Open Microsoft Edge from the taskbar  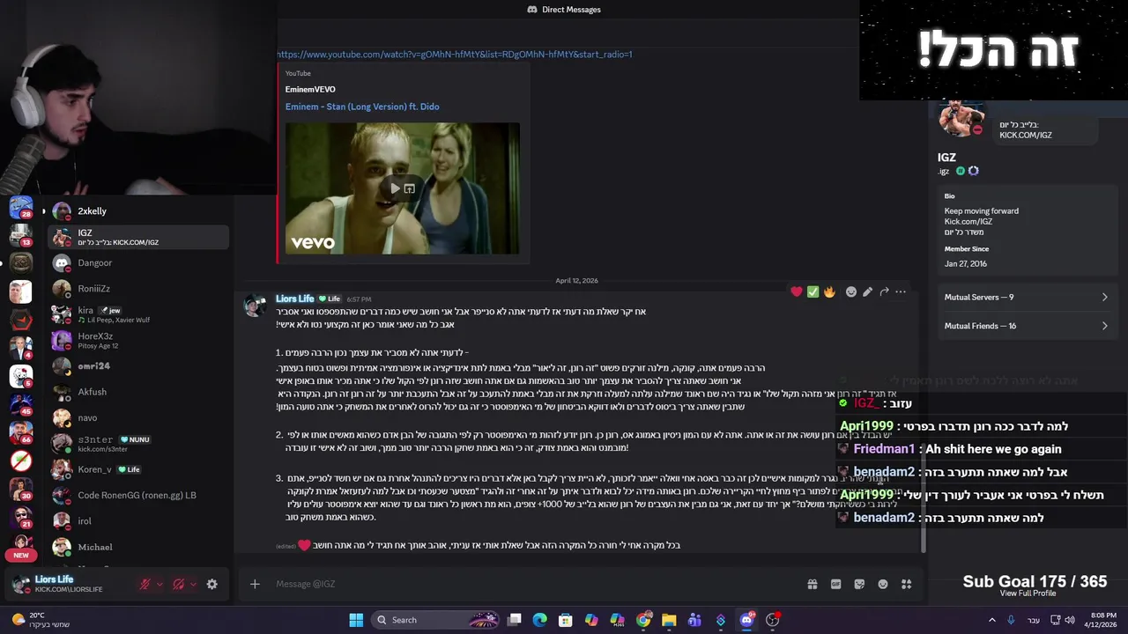click(540, 620)
